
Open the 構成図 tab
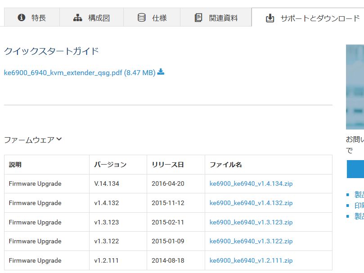91,18
